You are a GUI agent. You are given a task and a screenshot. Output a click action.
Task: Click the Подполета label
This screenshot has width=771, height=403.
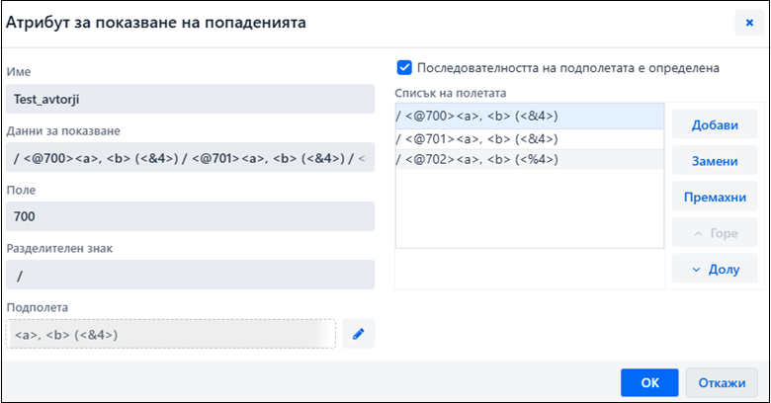38,307
